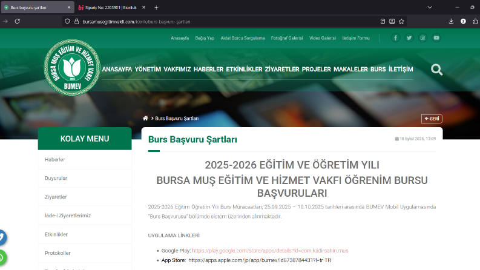This screenshot has width=480, height=270.
Task: Click the floating WhatsApp button
Action: click(x=1, y=258)
